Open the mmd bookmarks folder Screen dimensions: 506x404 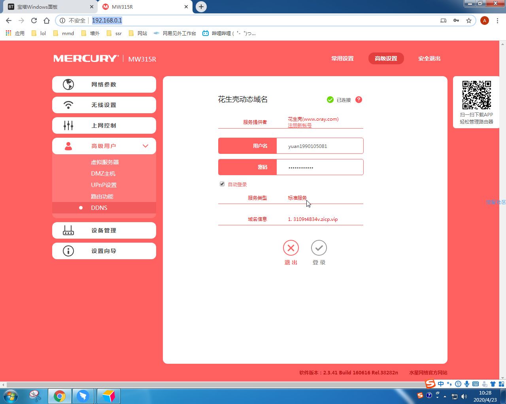(64, 34)
